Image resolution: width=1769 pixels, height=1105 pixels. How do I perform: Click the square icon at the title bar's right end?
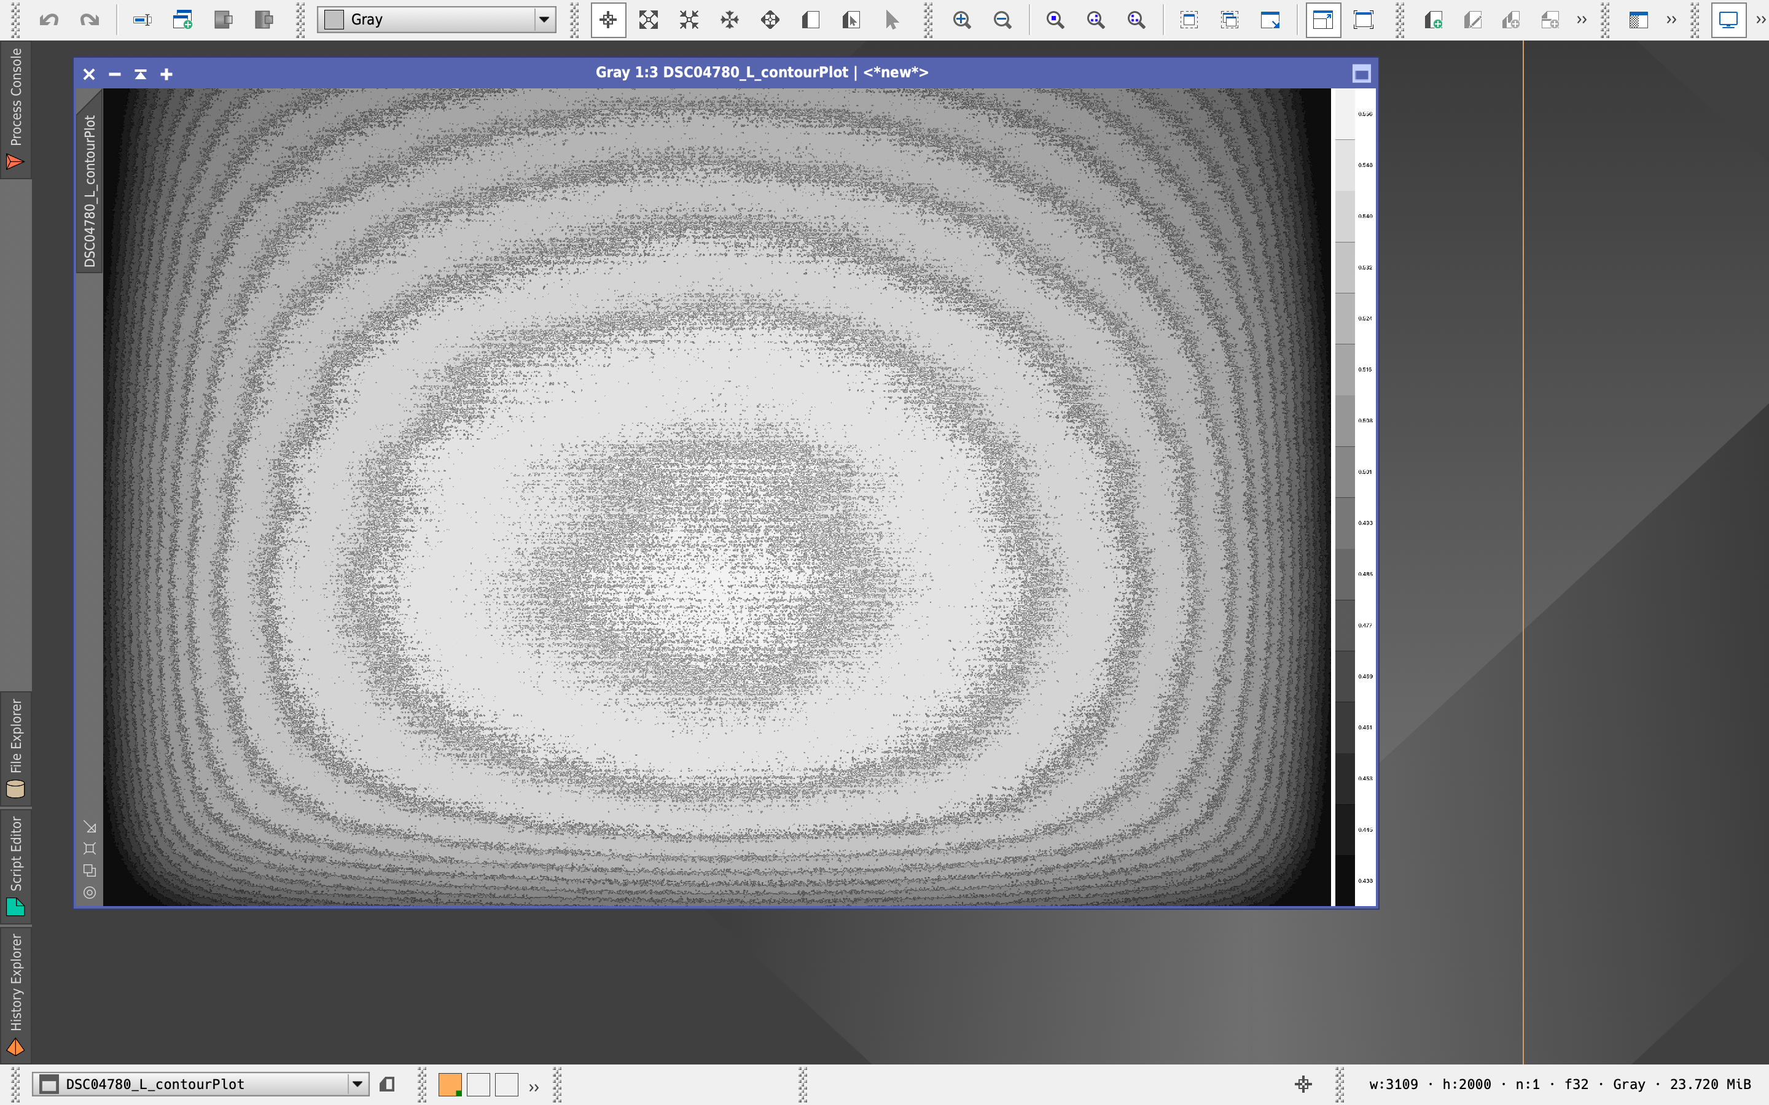click(1361, 74)
